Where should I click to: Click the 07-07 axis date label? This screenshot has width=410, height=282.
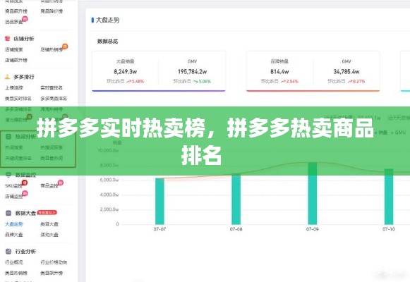coord(159,229)
